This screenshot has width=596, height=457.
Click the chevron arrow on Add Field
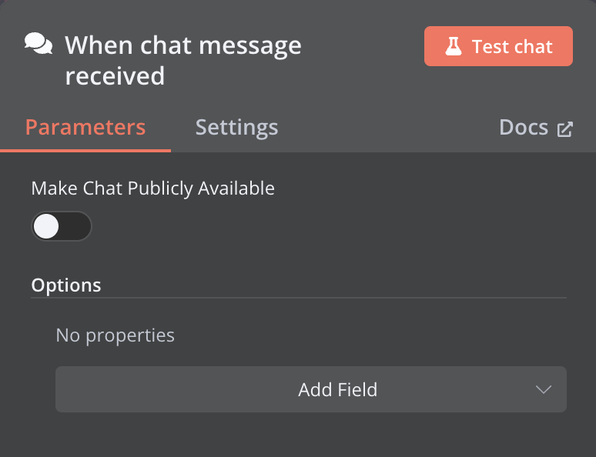coord(544,389)
